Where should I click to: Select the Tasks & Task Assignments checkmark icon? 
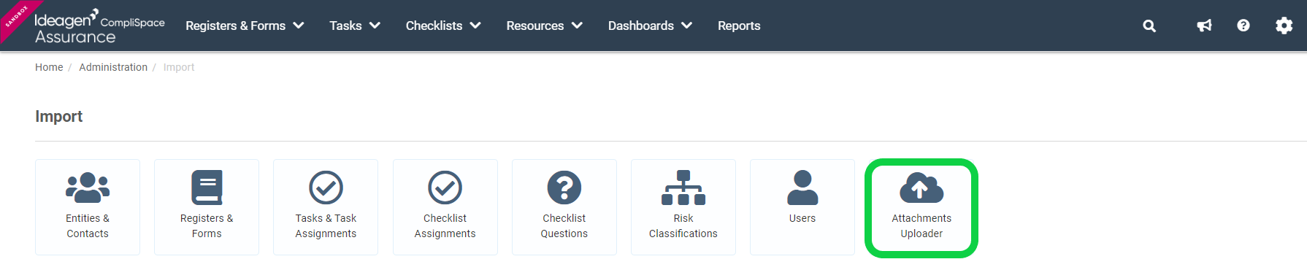click(x=326, y=188)
